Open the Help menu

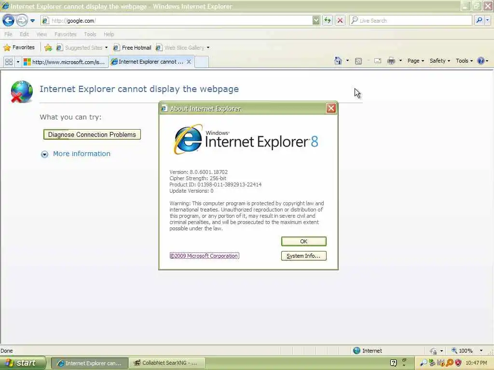point(109,34)
